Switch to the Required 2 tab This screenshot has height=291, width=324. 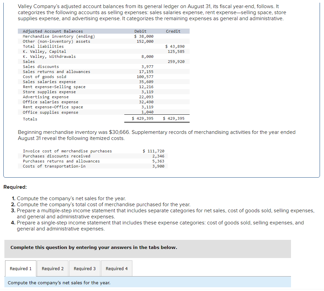coord(53,268)
